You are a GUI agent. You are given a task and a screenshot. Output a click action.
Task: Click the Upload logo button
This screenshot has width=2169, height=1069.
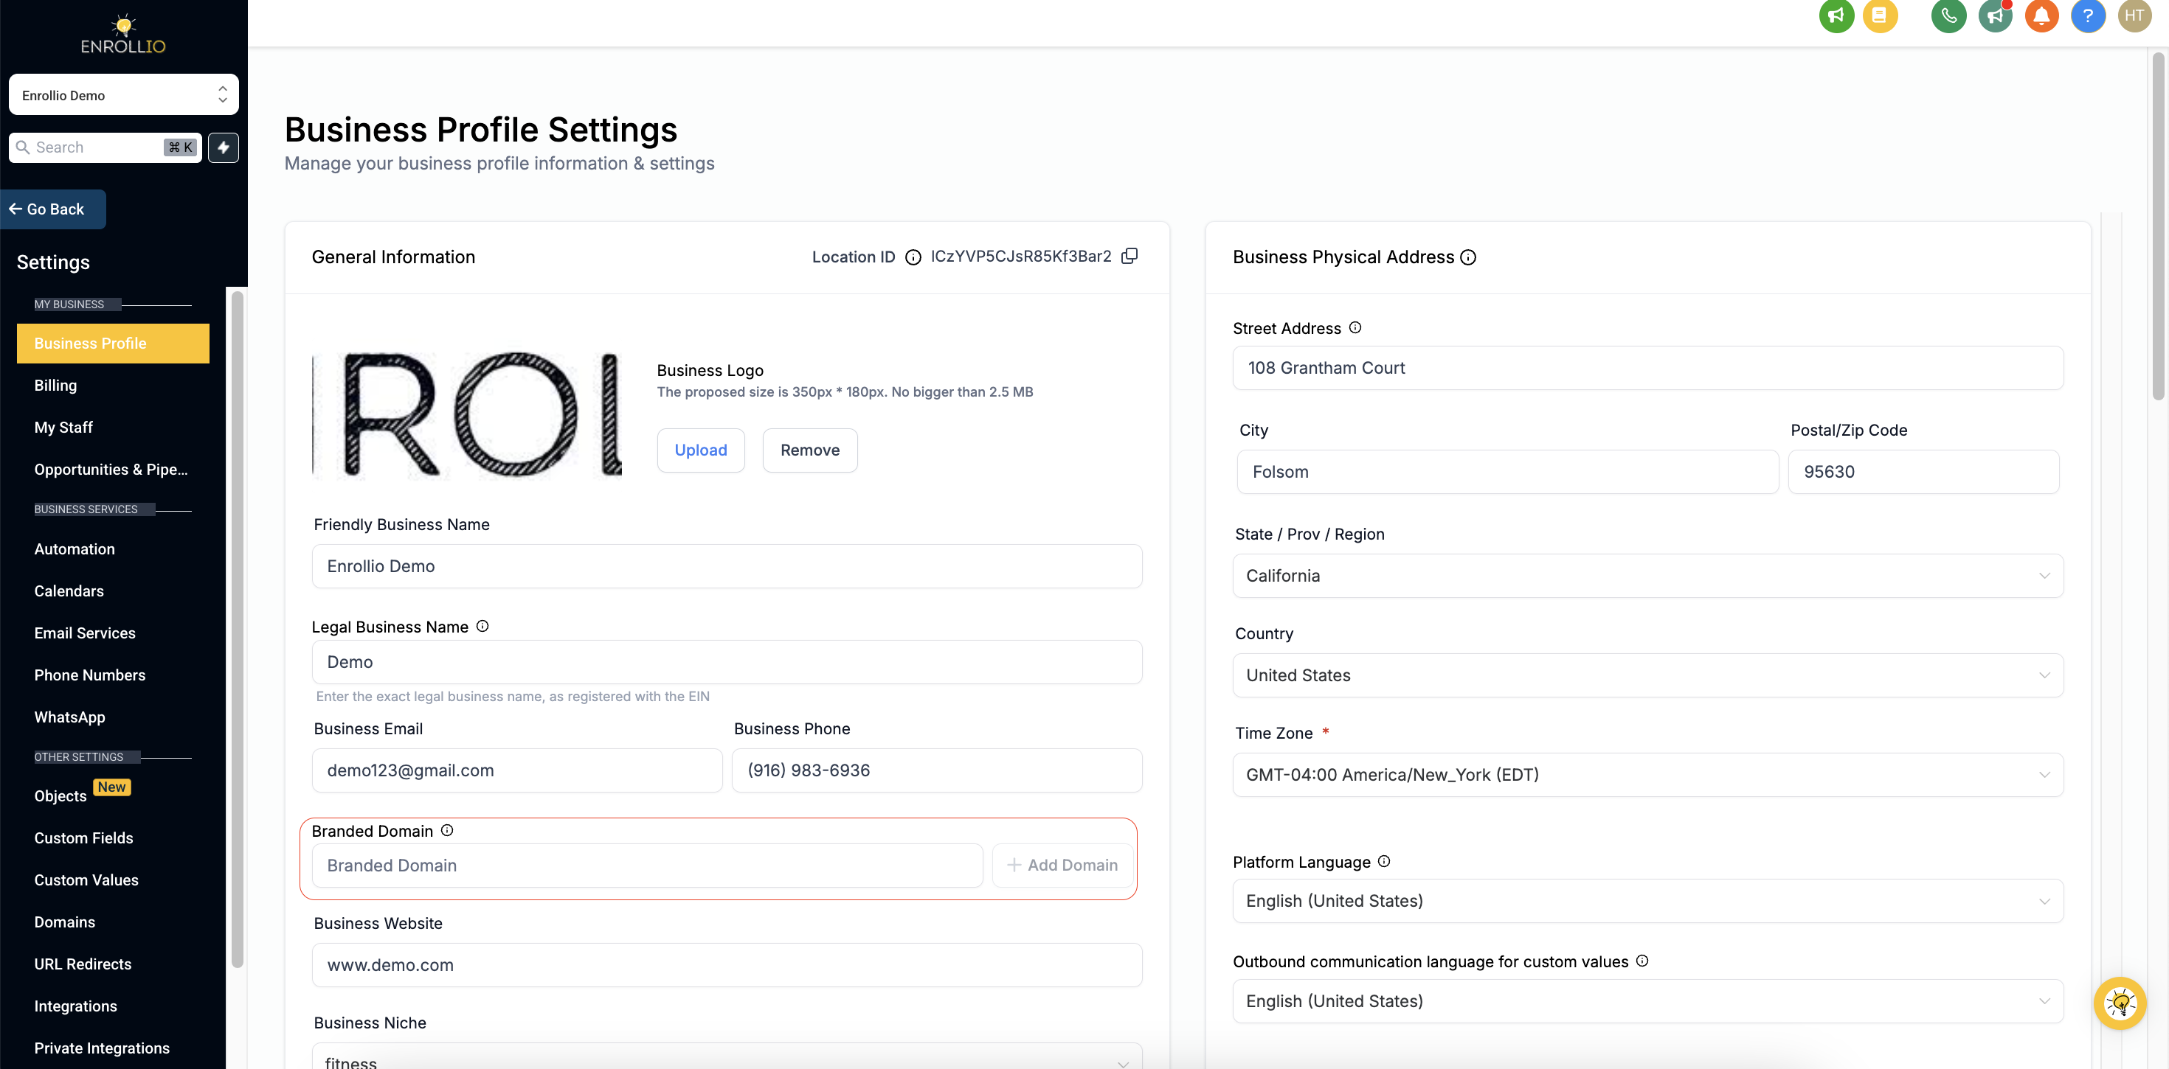(701, 450)
